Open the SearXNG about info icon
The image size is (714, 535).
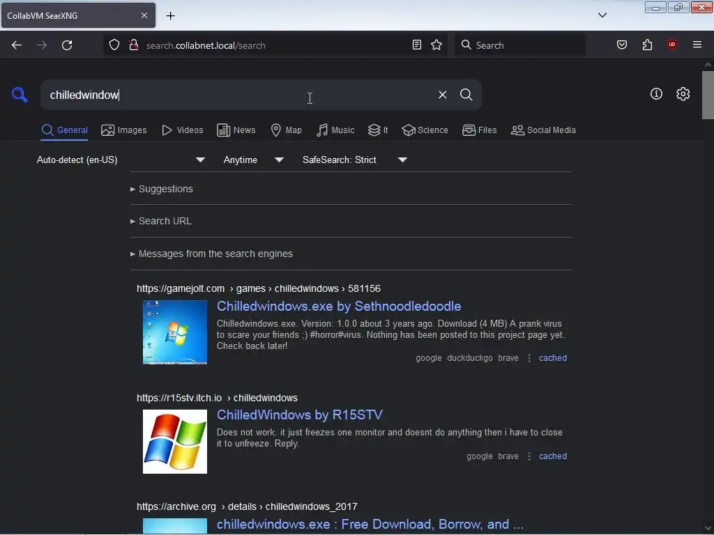point(656,94)
